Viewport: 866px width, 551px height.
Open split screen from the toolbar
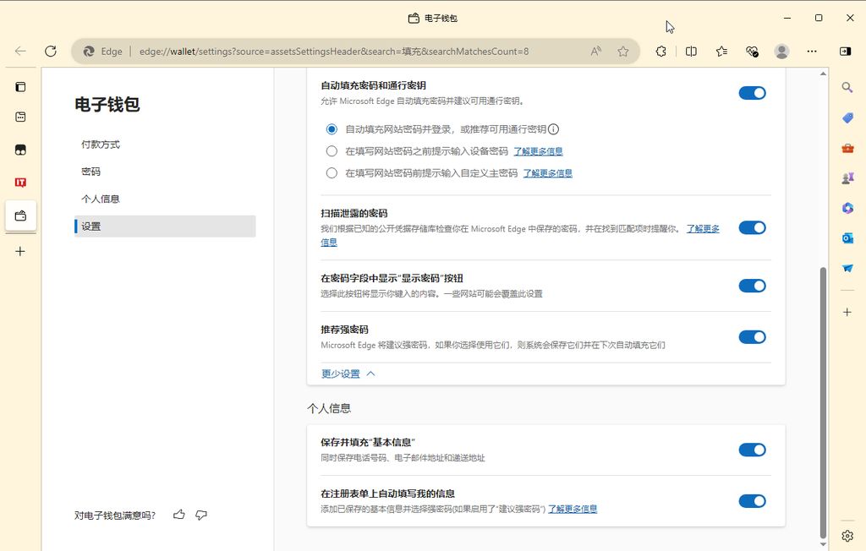click(691, 51)
